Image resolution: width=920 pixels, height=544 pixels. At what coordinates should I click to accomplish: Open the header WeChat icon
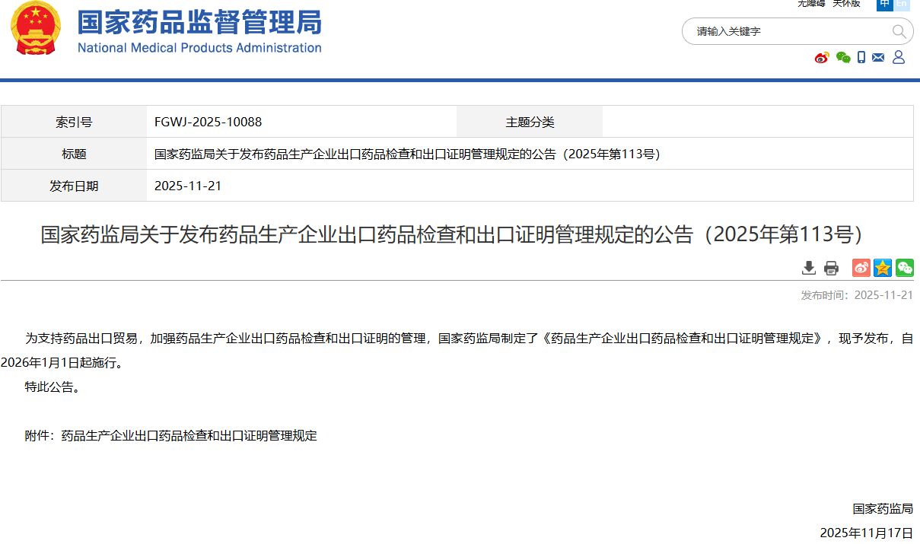click(x=843, y=58)
